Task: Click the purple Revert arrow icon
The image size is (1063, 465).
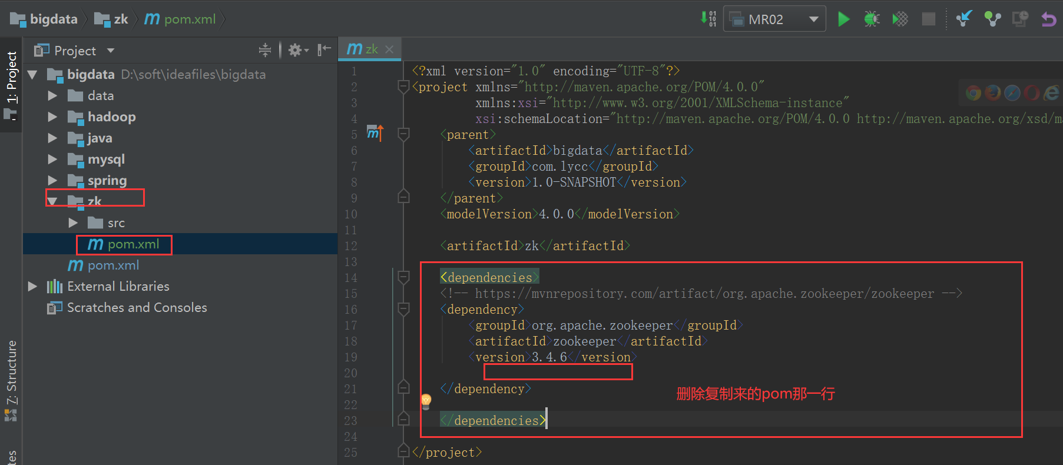Action: tap(1049, 19)
